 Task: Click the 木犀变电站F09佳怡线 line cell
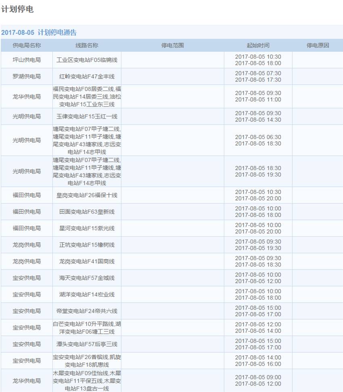(x=87, y=381)
